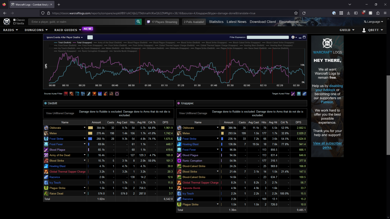Viewport: 390px width, 219px height.
Task: Click the last target aura filter icon
Action: (x=304, y=94)
